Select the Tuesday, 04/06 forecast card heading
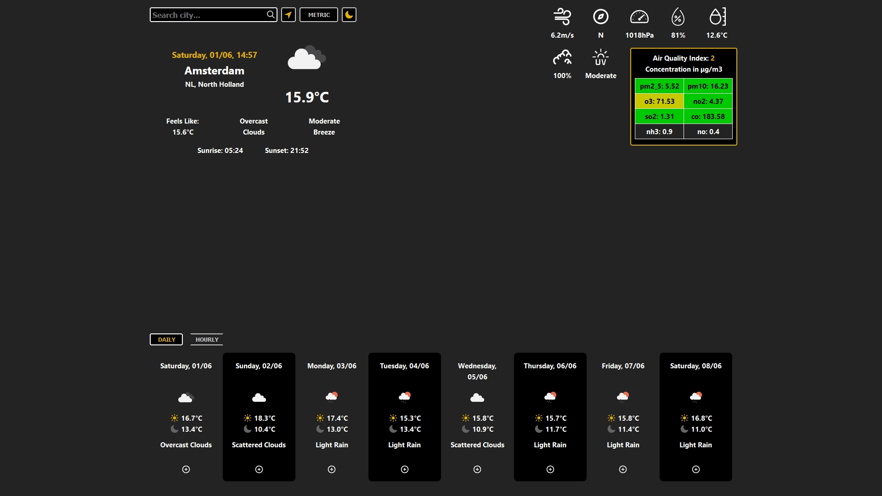 click(x=405, y=366)
